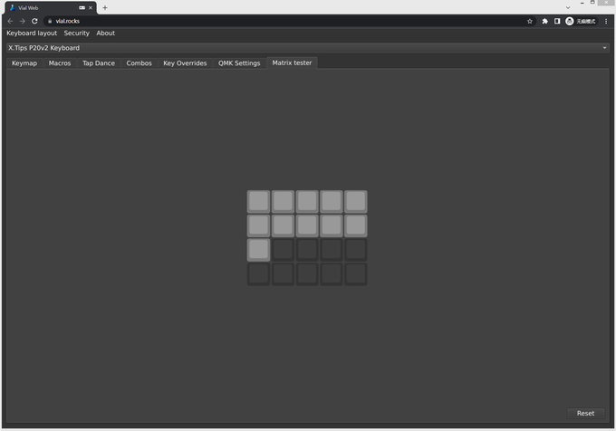Open the browser extensions puzzle icon

click(x=544, y=21)
